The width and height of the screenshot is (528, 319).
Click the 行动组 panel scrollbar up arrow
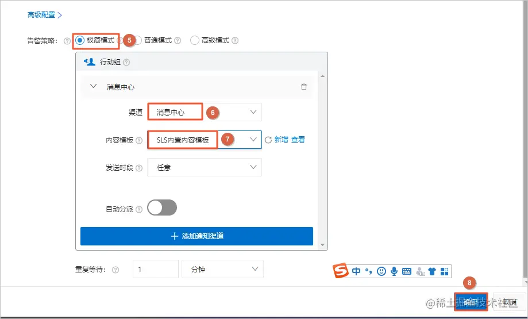[x=322, y=76]
